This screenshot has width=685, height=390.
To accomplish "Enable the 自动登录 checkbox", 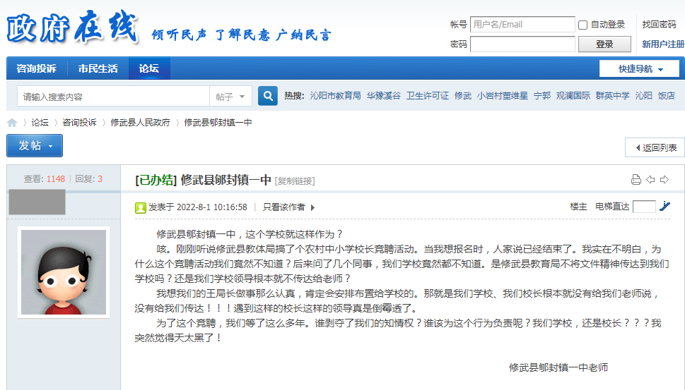I will coord(583,25).
